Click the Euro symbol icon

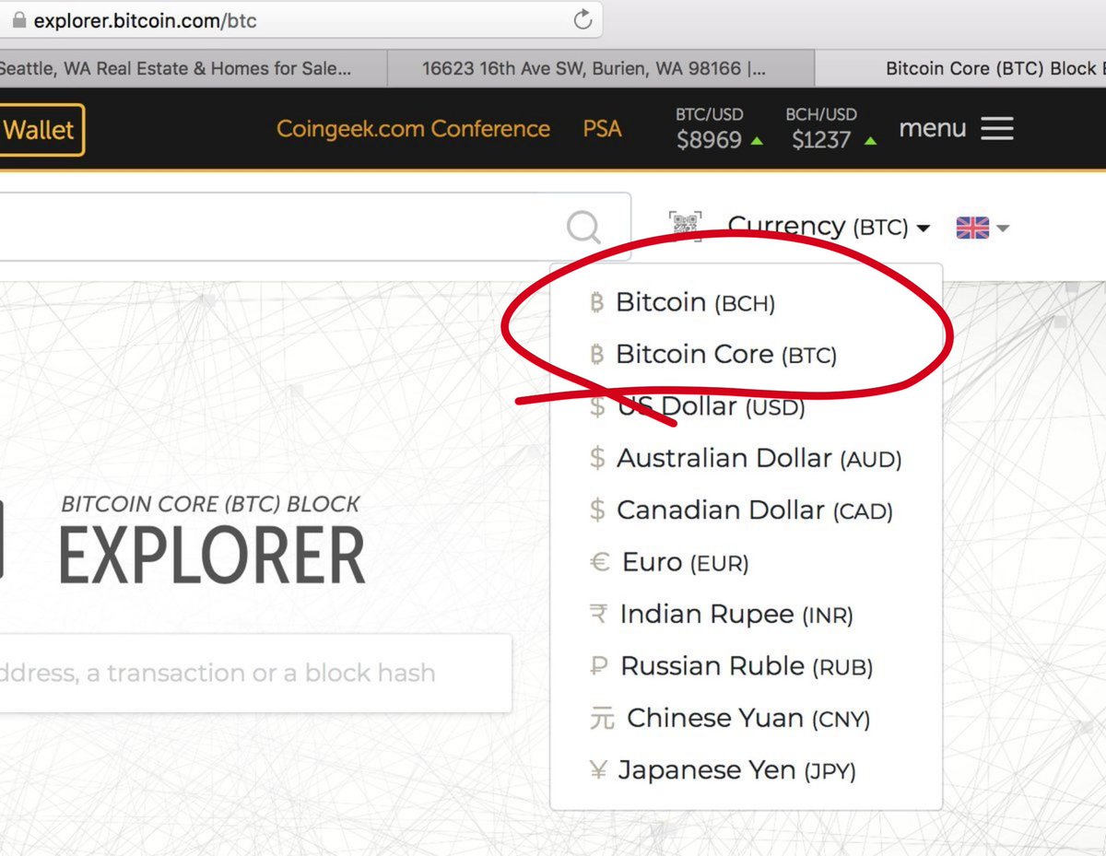[600, 562]
